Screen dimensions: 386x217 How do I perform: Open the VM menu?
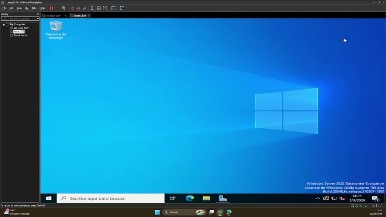27,8
